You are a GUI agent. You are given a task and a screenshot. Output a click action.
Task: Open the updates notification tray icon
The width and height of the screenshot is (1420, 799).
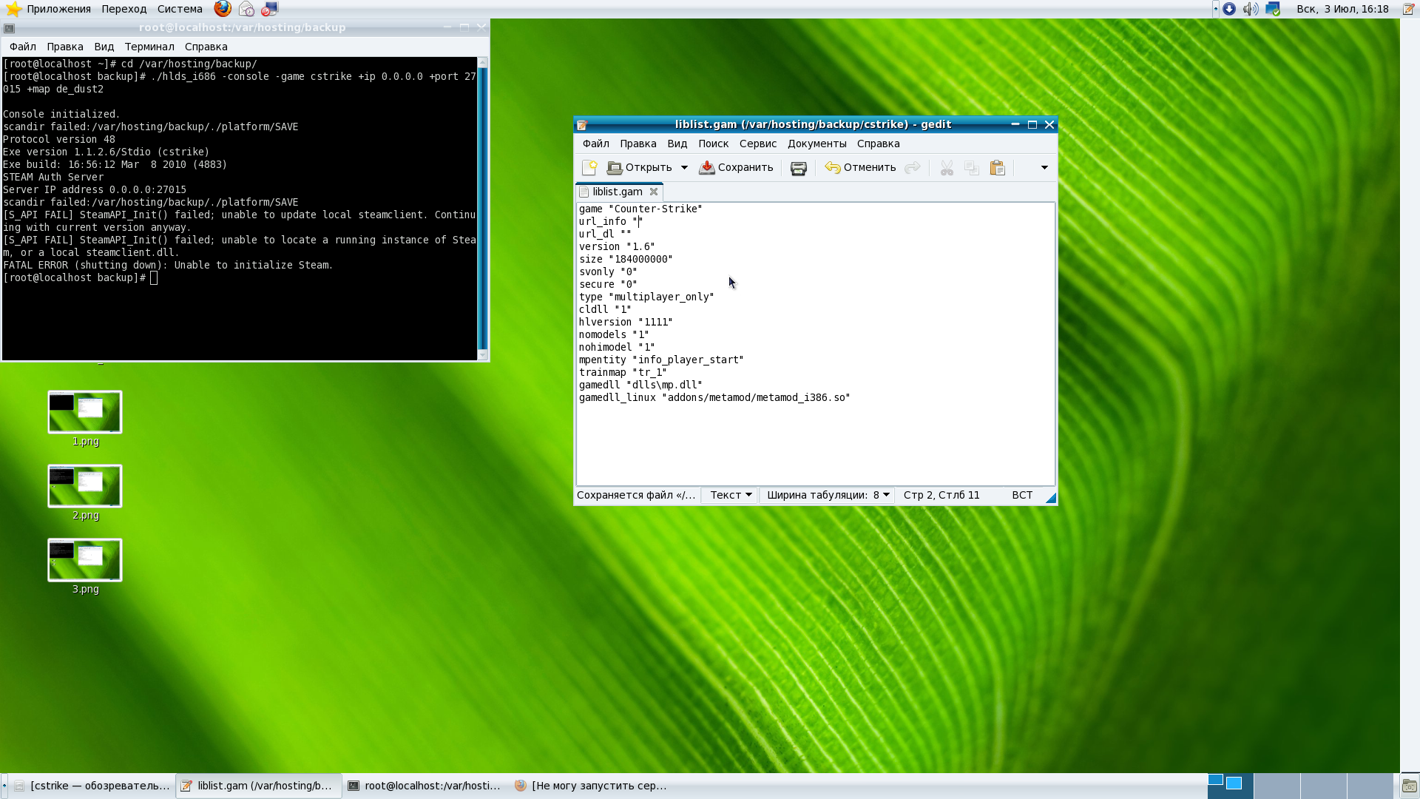tap(1229, 9)
